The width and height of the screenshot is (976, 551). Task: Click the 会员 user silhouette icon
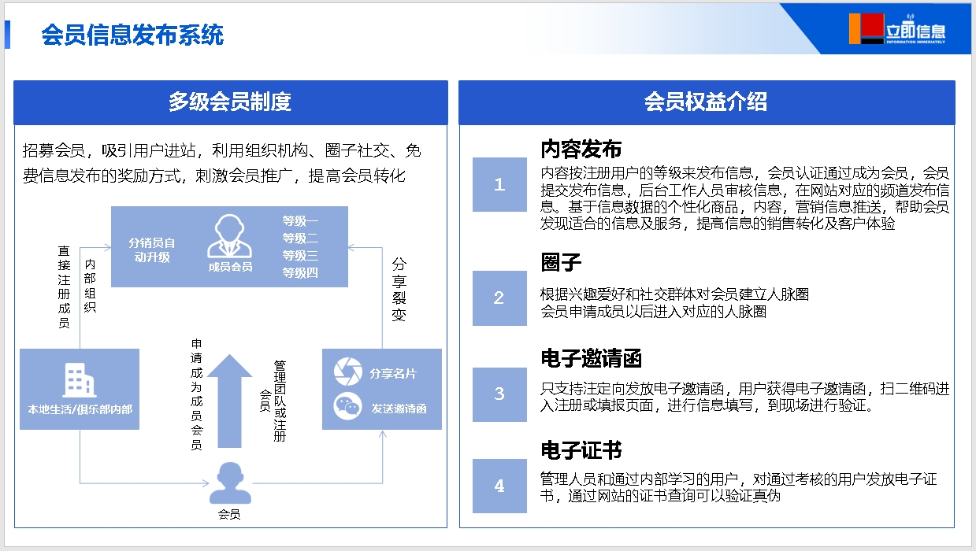(229, 483)
